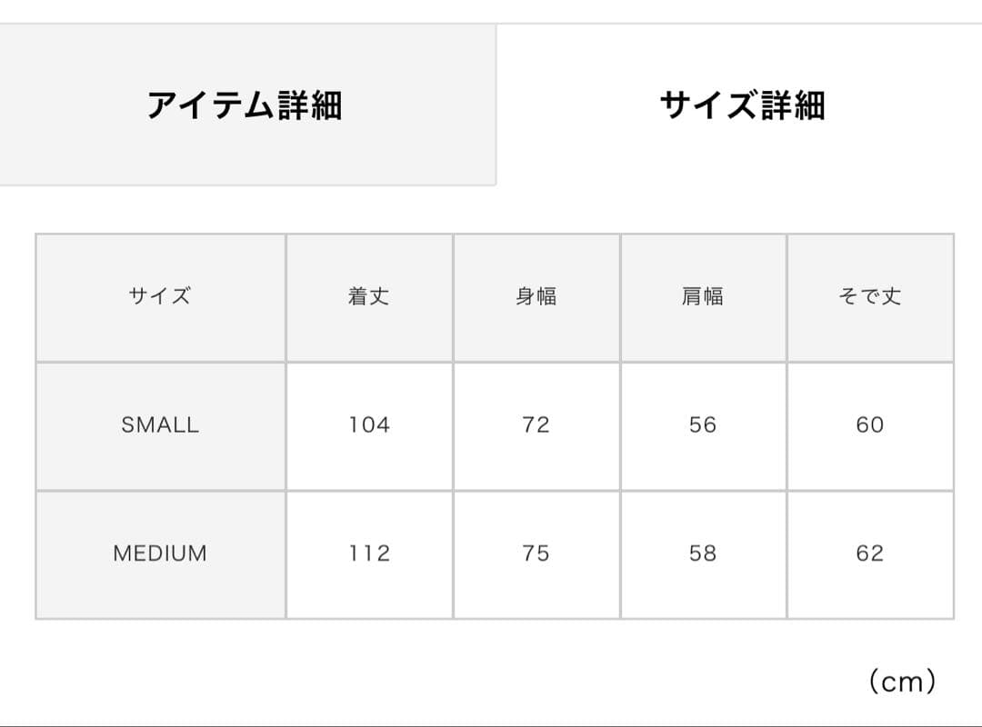Click the SMALL row label

[x=160, y=424]
